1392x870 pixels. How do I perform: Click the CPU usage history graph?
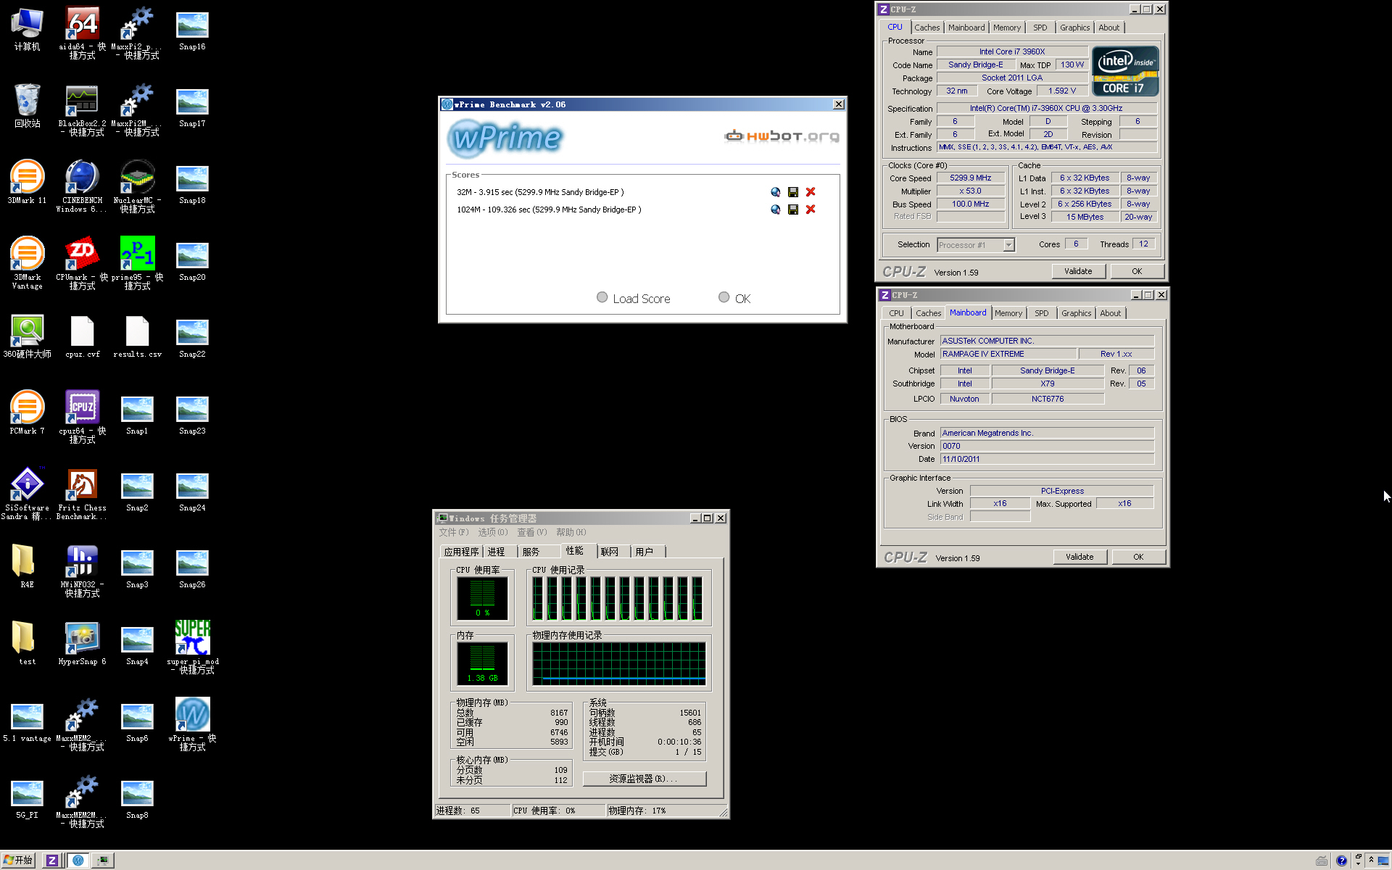pos(618,599)
